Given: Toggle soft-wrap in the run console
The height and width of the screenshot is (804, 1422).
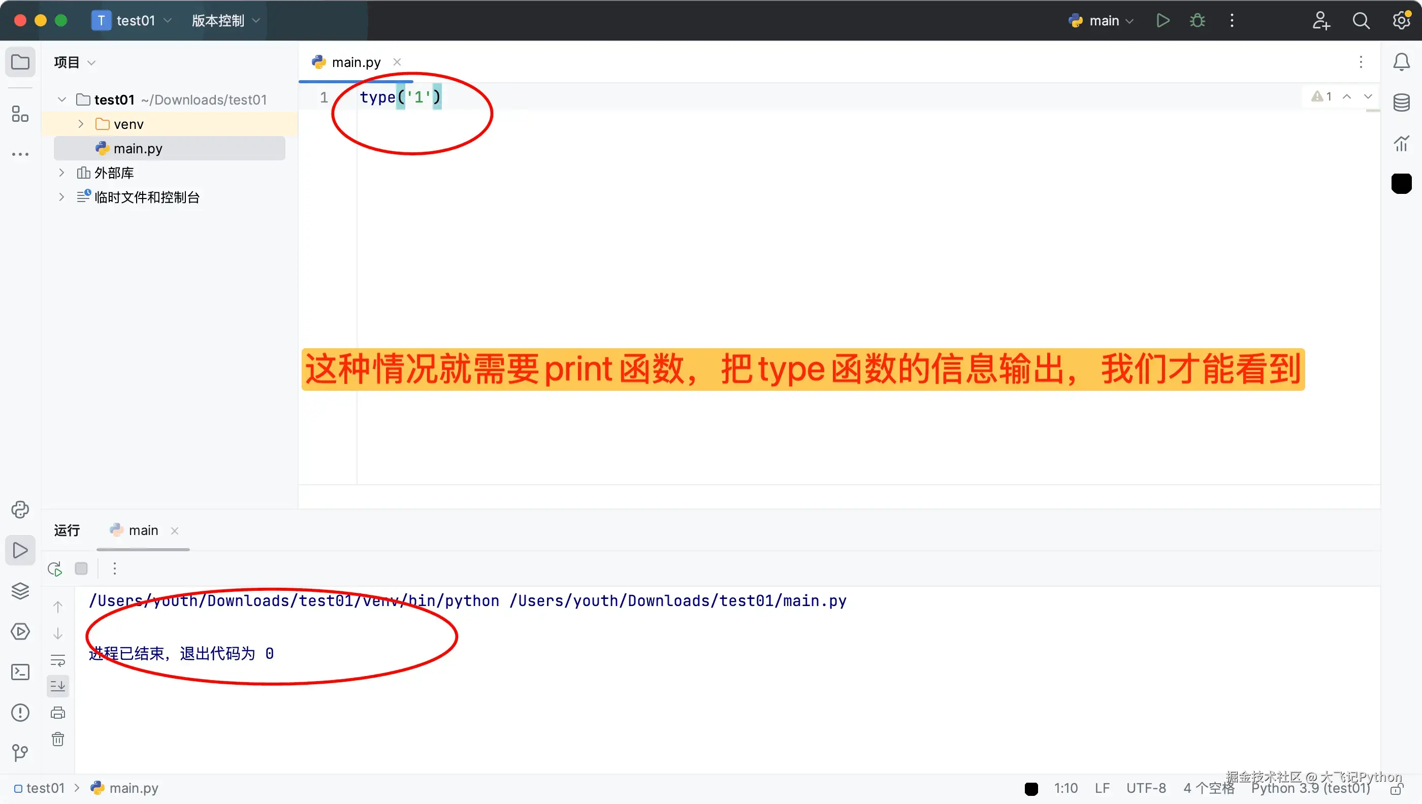Looking at the screenshot, I should [x=58, y=660].
